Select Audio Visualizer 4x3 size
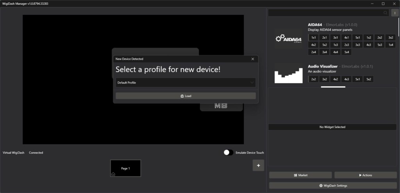This screenshot has height=193, width=400. coord(346,79)
